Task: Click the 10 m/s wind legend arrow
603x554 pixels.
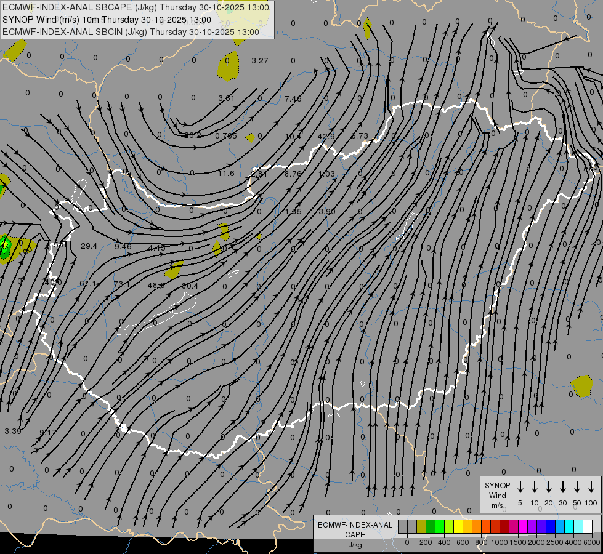Action: (535, 487)
